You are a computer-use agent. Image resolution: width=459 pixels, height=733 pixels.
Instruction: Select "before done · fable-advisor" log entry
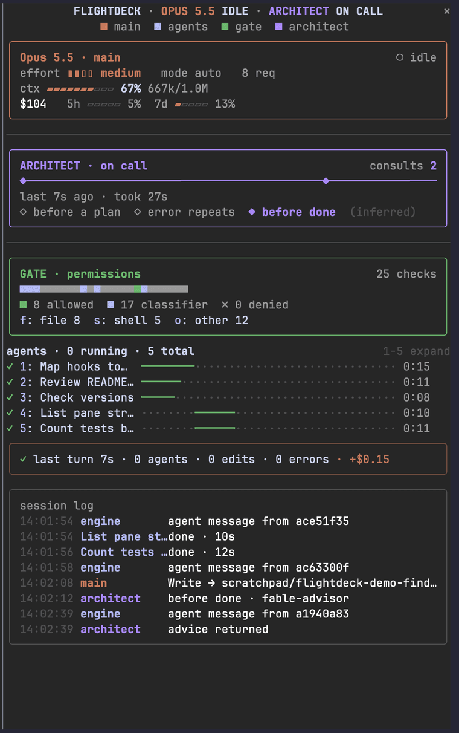228,598
